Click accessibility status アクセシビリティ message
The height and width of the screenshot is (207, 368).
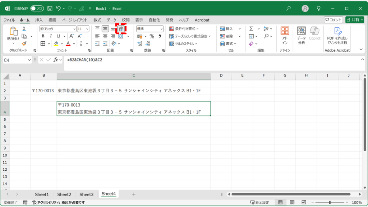[x=59, y=202]
